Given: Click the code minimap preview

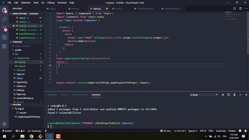Looking at the screenshot, I should (233, 16).
